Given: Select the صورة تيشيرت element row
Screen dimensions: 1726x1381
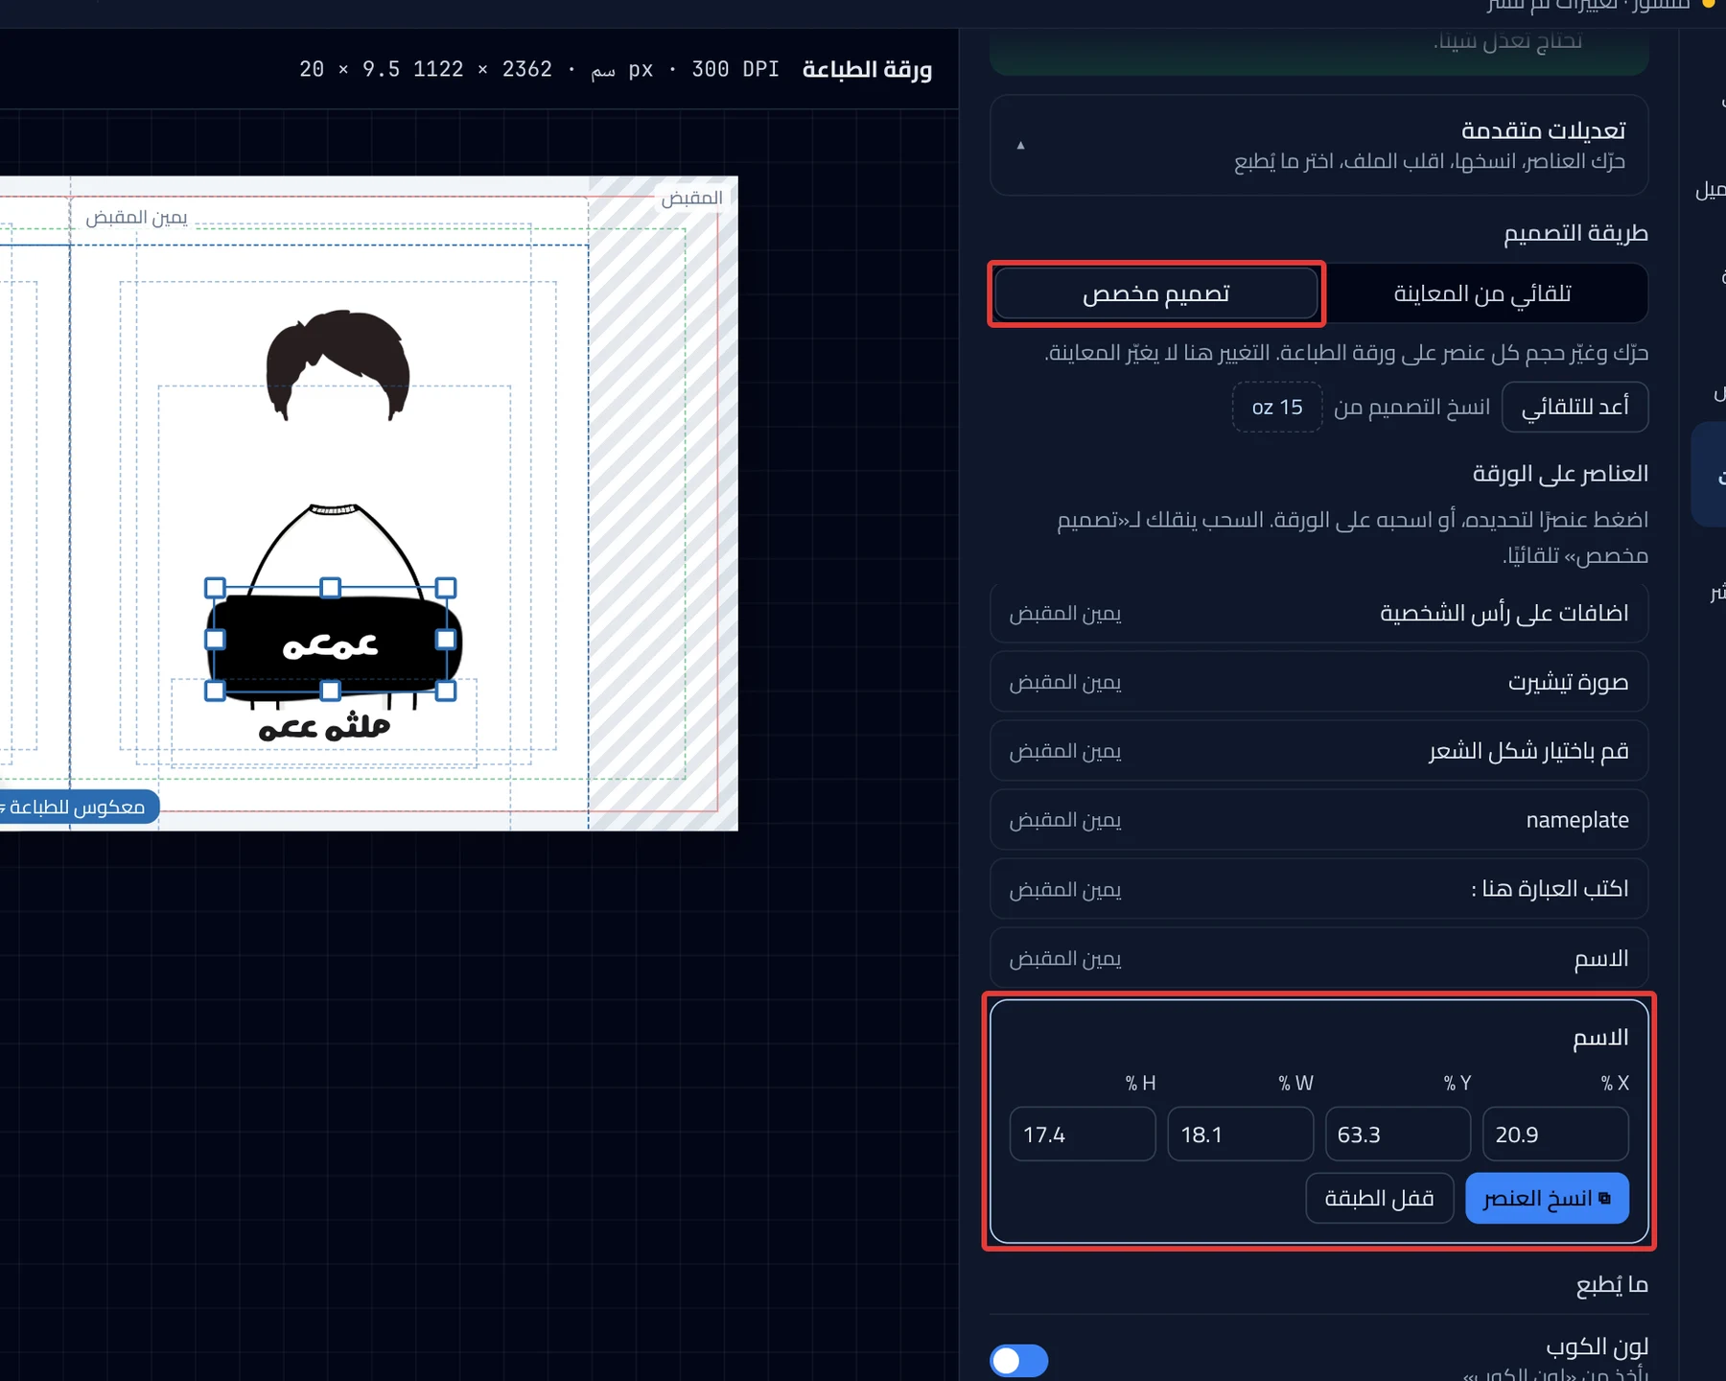Looking at the screenshot, I should click(x=1318, y=682).
